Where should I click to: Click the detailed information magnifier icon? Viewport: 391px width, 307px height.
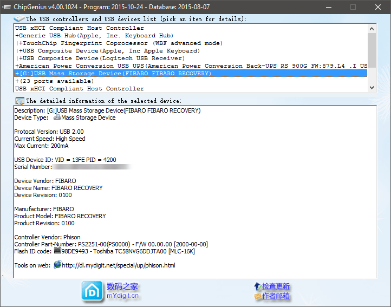click(19, 101)
